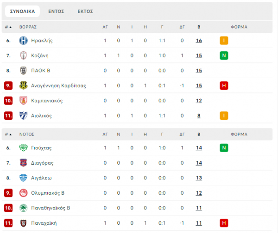
Task: Click the Ηρακλής team crest icon
Action: pyautogui.click(x=24, y=41)
